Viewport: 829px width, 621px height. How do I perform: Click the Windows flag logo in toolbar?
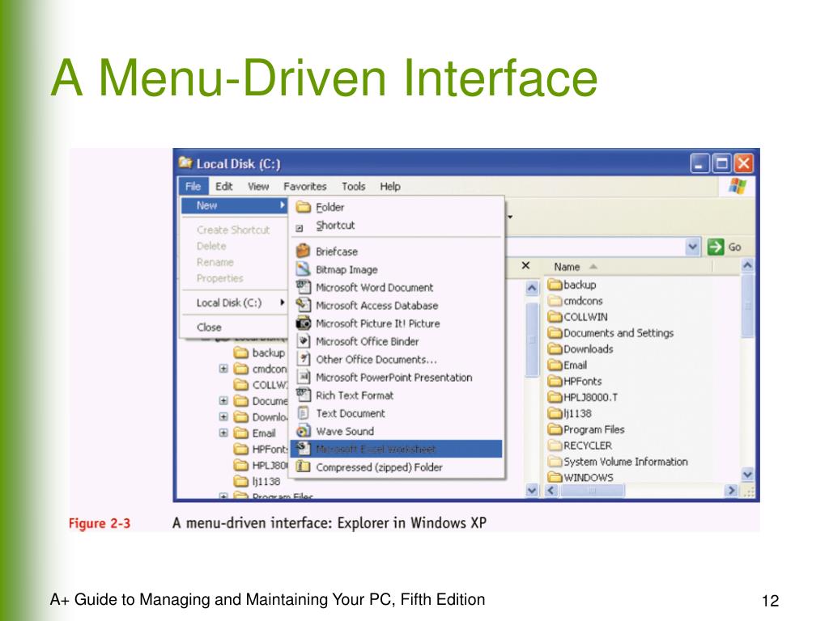738,186
